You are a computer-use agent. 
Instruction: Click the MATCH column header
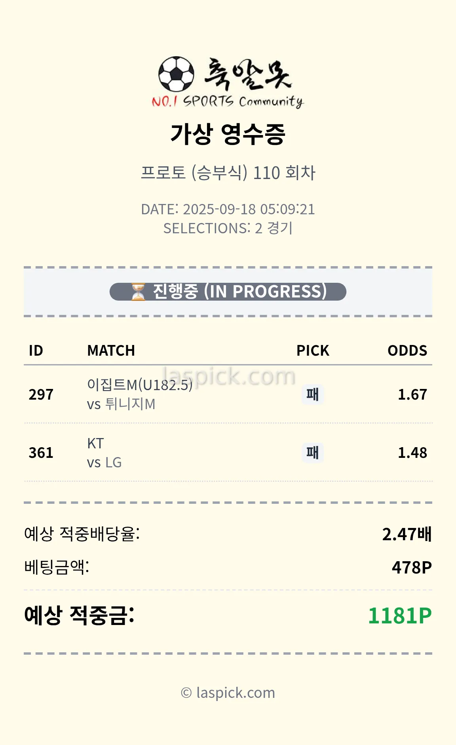point(111,351)
